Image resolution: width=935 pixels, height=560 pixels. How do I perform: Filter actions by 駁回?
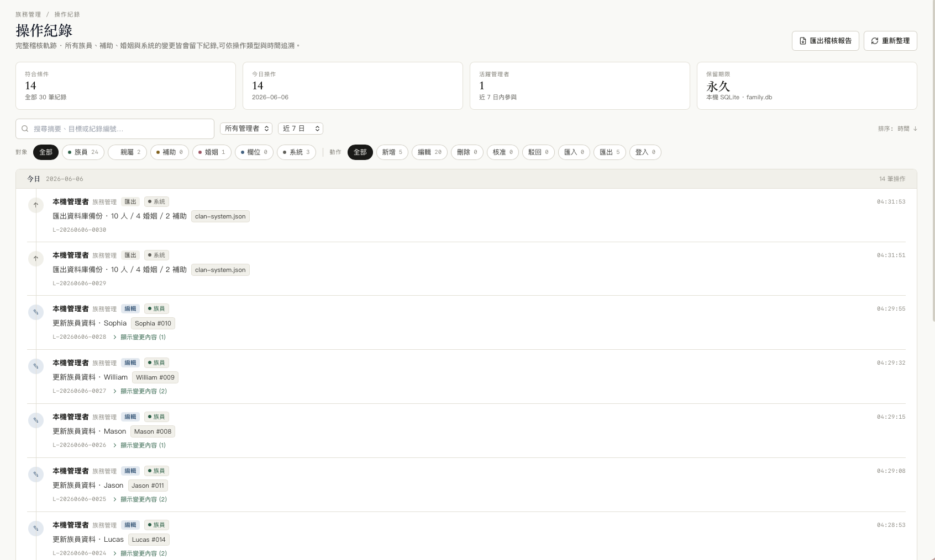pos(538,152)
